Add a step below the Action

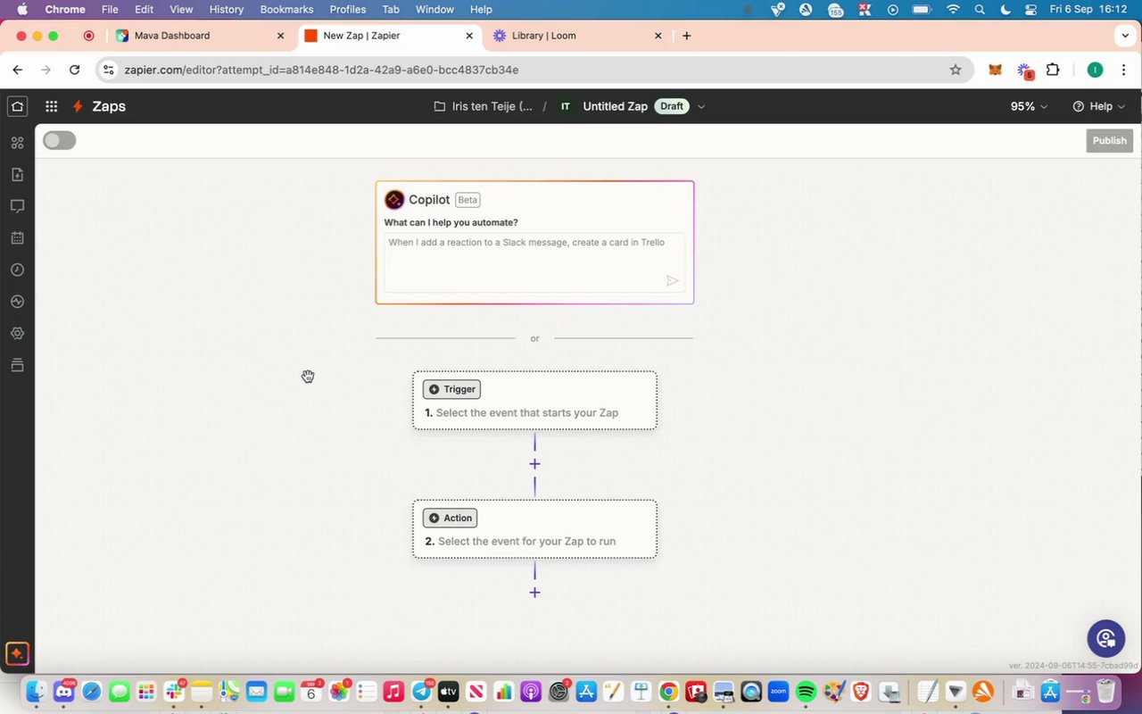(534, 593)
